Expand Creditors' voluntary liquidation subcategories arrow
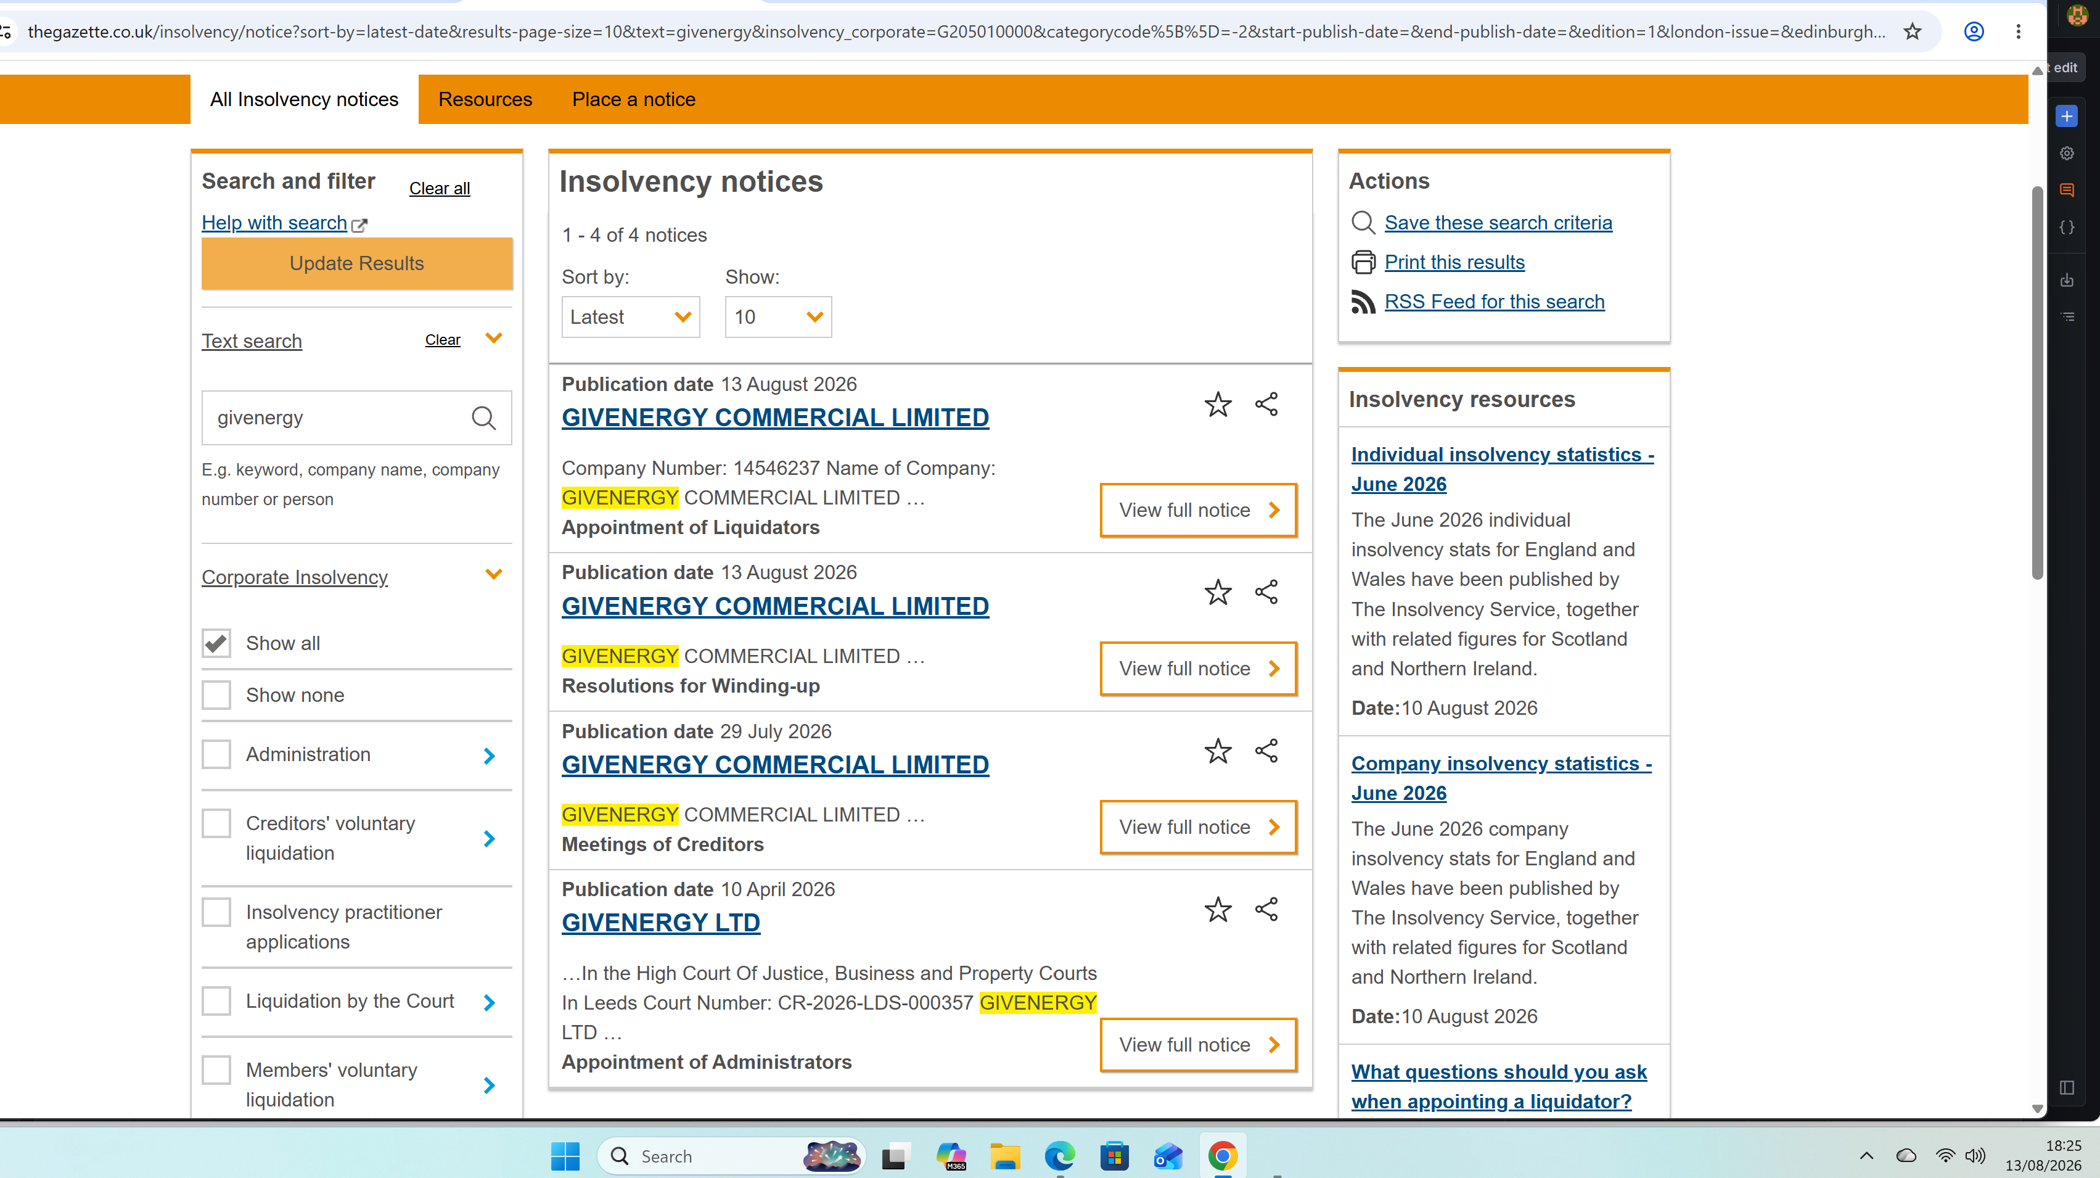 click(x=489, y=839)
